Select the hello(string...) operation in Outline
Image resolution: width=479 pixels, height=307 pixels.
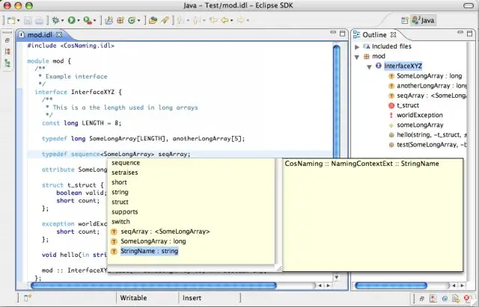(x=431, y=134)
